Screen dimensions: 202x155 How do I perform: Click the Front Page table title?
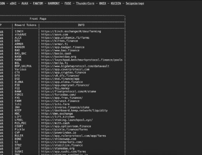[x=38, y=19]
